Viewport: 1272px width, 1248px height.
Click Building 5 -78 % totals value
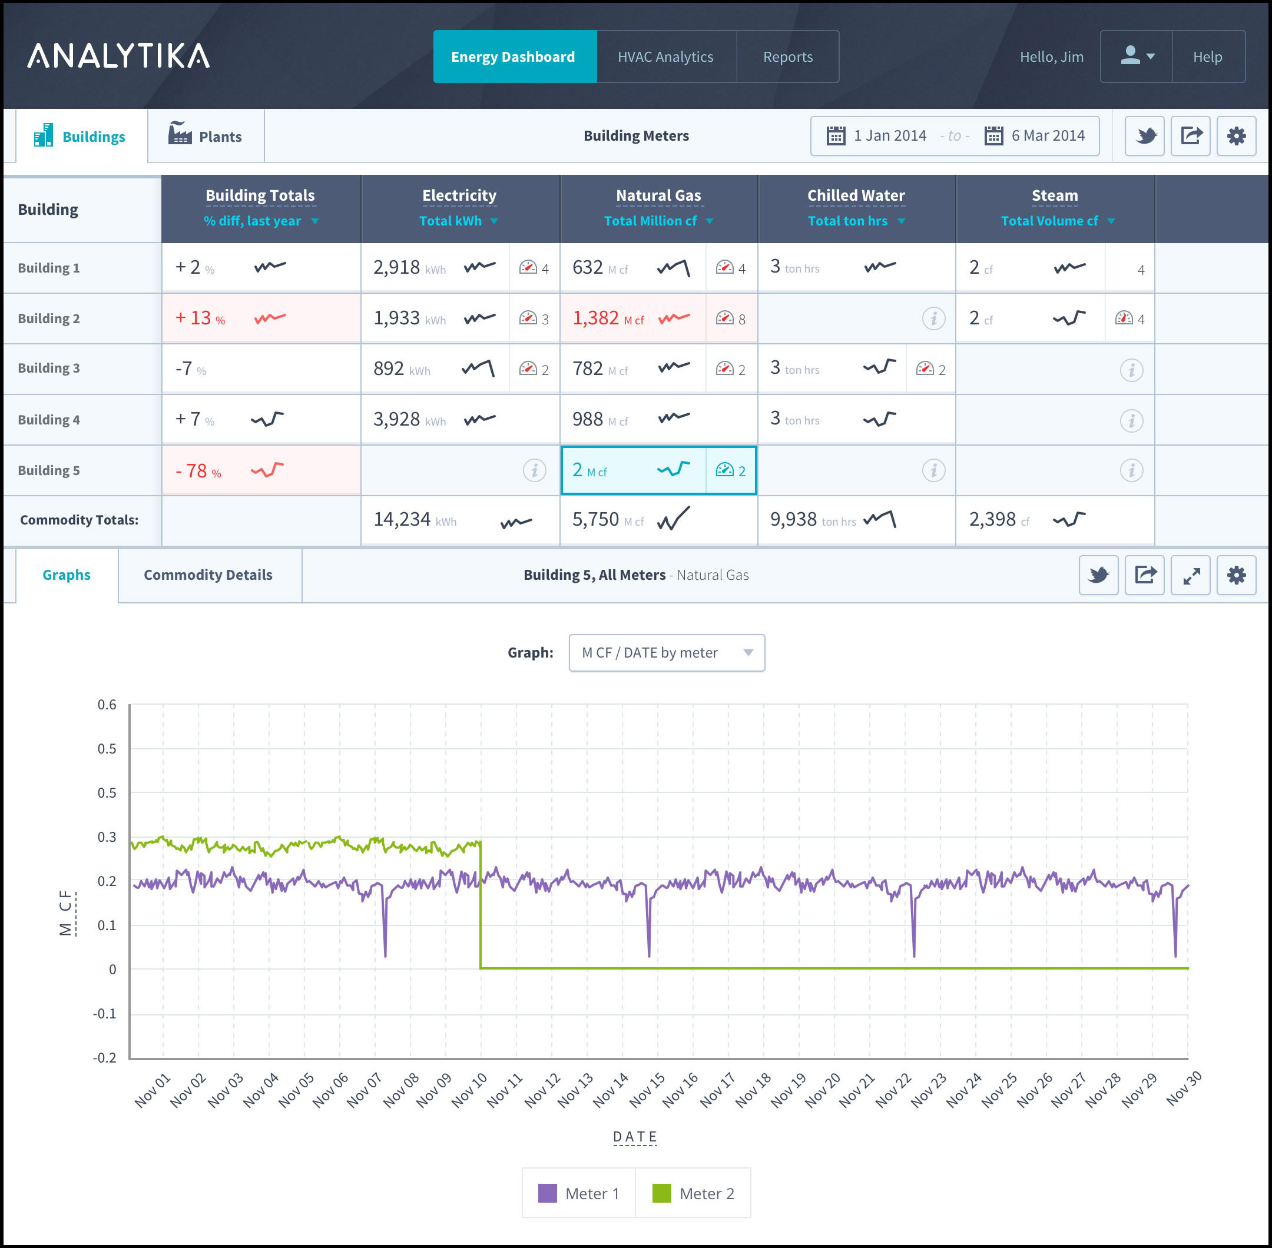(198, 470)
